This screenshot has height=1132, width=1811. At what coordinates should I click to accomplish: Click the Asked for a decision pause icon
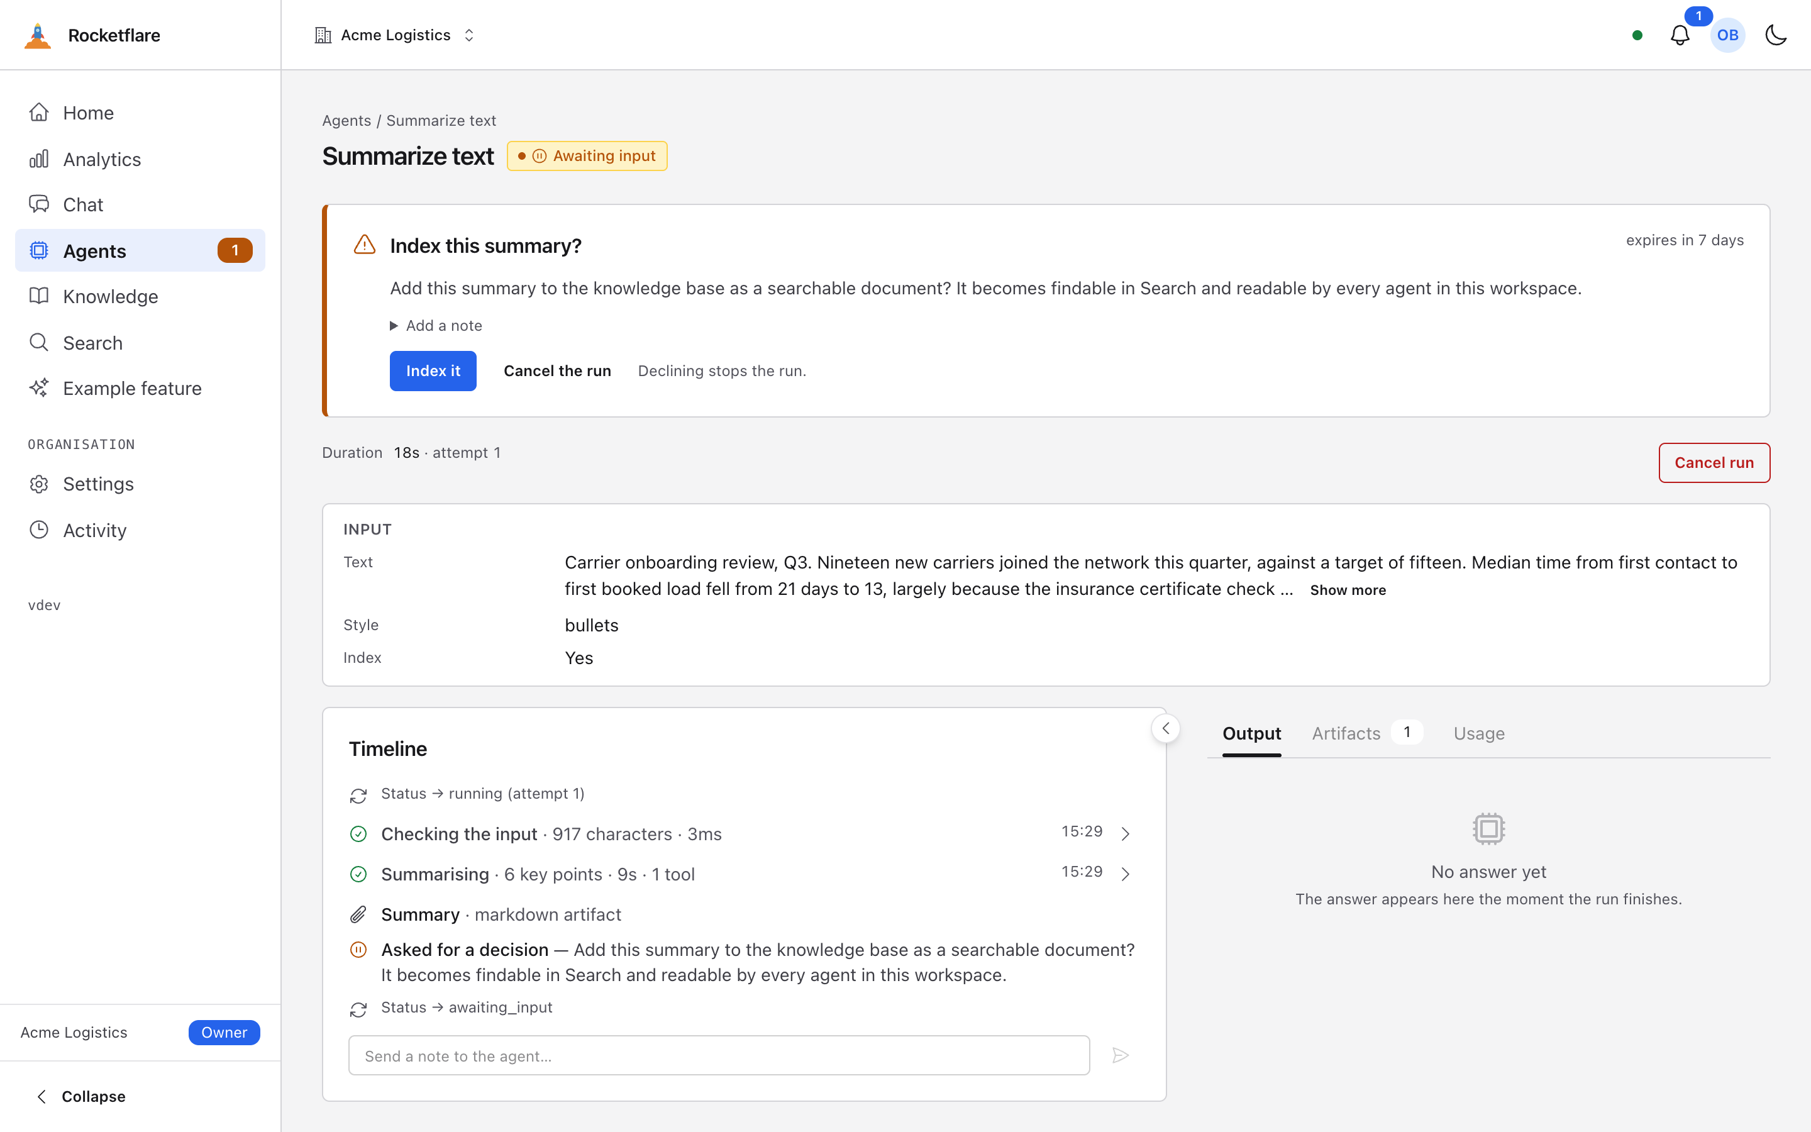click(358, 950)
